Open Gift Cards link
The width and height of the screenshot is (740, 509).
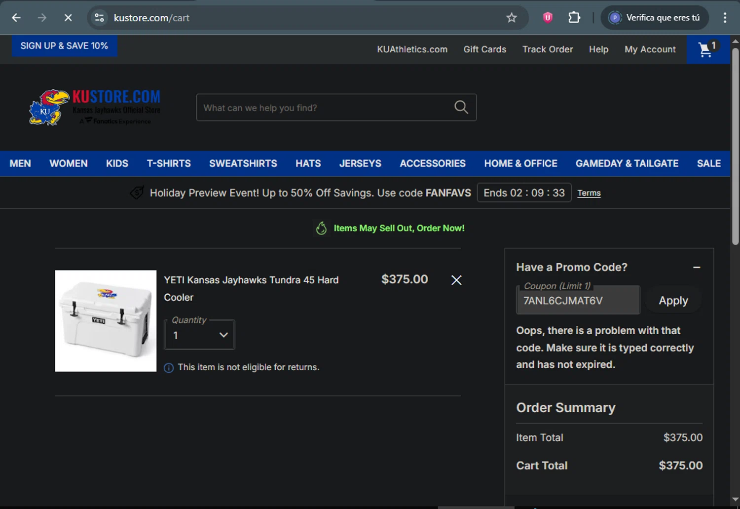(x=485, y=49)
